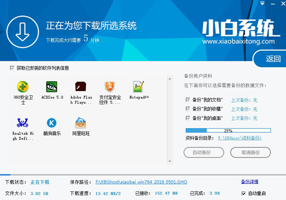This screenshot has width=286, height=200.
Task: Click the 小白系统 logo
Action: point(240,28)
